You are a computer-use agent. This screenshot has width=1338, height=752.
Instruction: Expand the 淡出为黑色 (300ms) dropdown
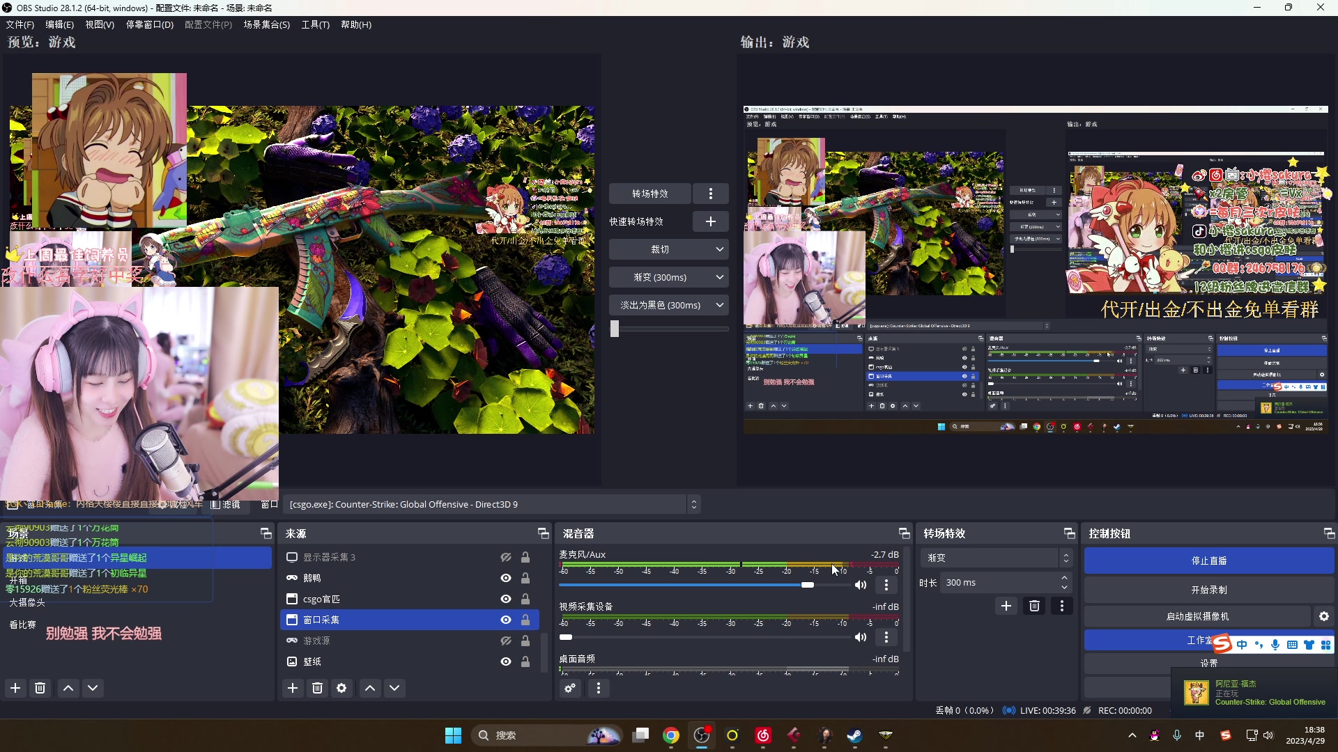(x=669, y=305)
